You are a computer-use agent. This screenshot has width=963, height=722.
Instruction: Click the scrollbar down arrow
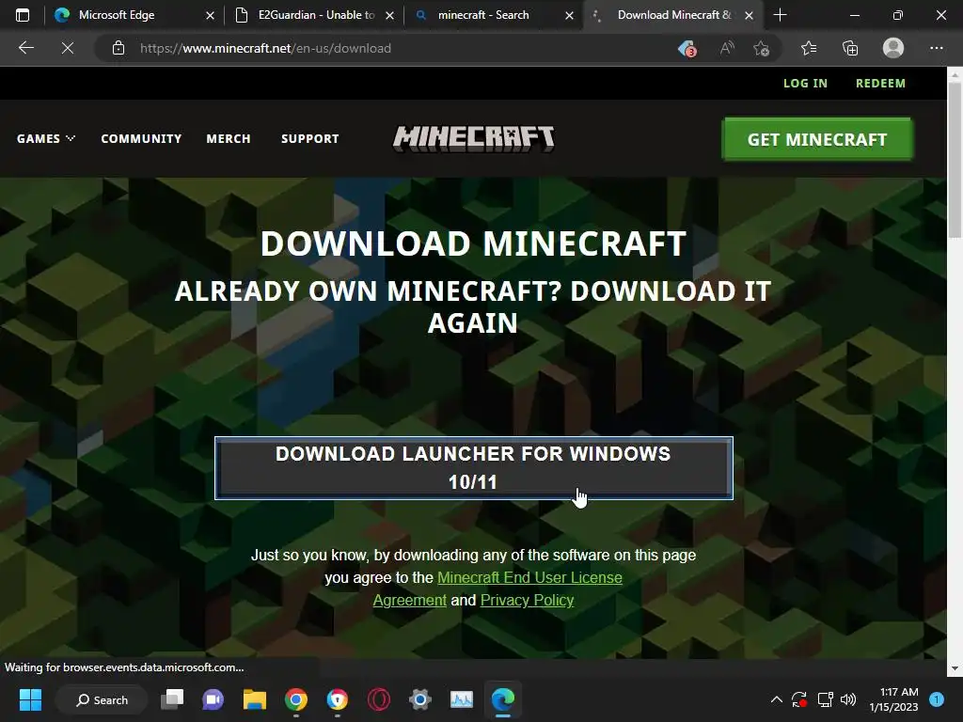[x=955, y=668]
